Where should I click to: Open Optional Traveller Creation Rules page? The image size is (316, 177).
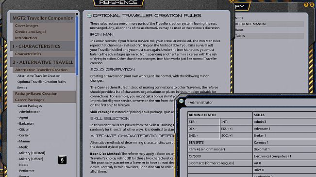[42, 82]
